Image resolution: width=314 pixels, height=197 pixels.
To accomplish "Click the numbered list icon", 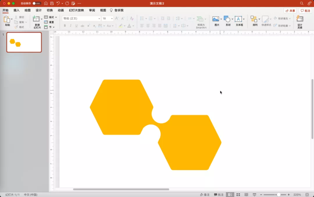I will point(151,18).
